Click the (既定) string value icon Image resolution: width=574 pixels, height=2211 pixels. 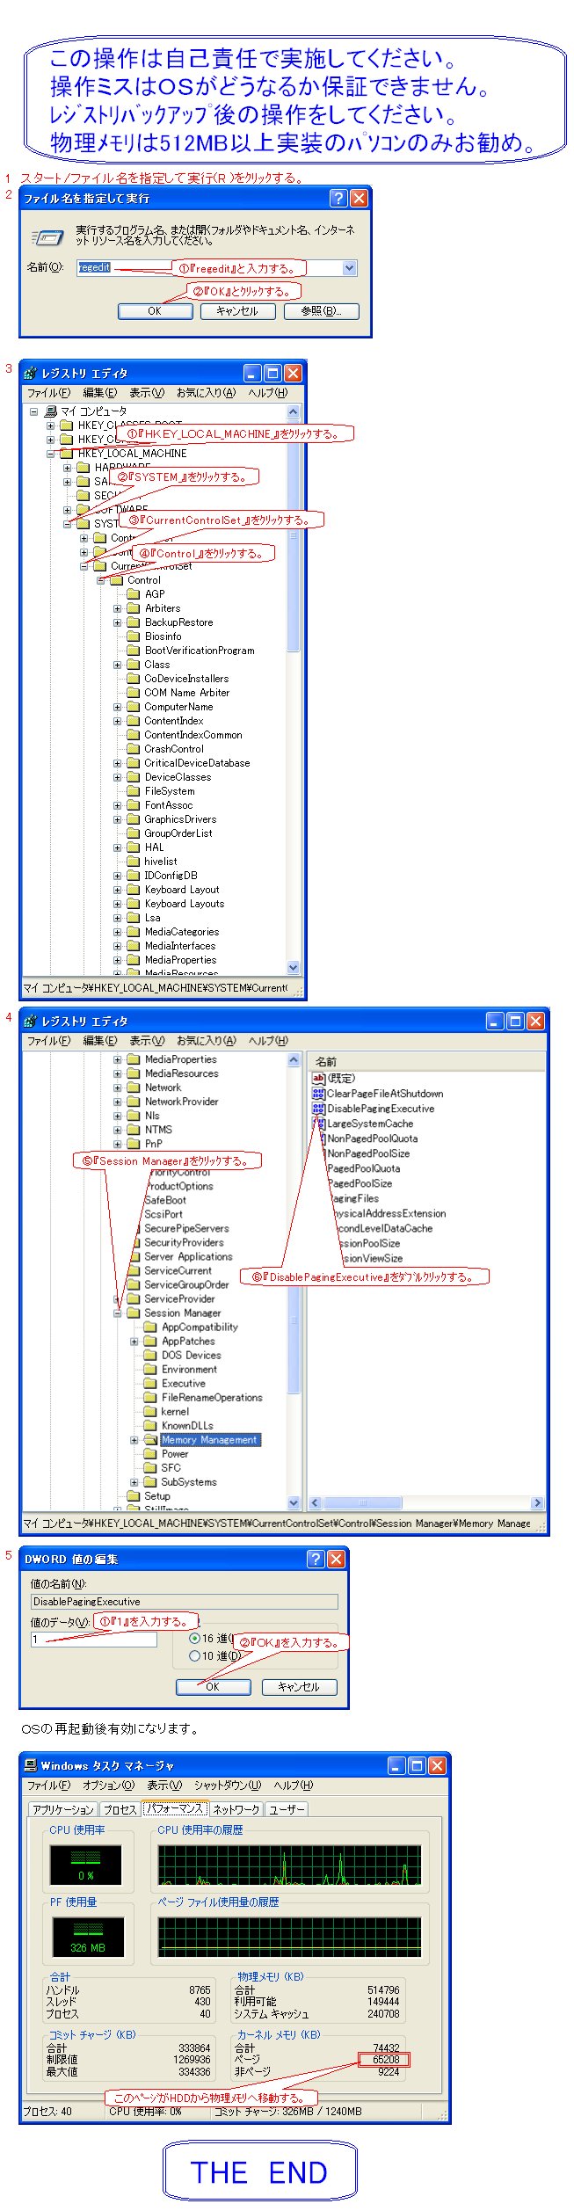(318, 1079)
